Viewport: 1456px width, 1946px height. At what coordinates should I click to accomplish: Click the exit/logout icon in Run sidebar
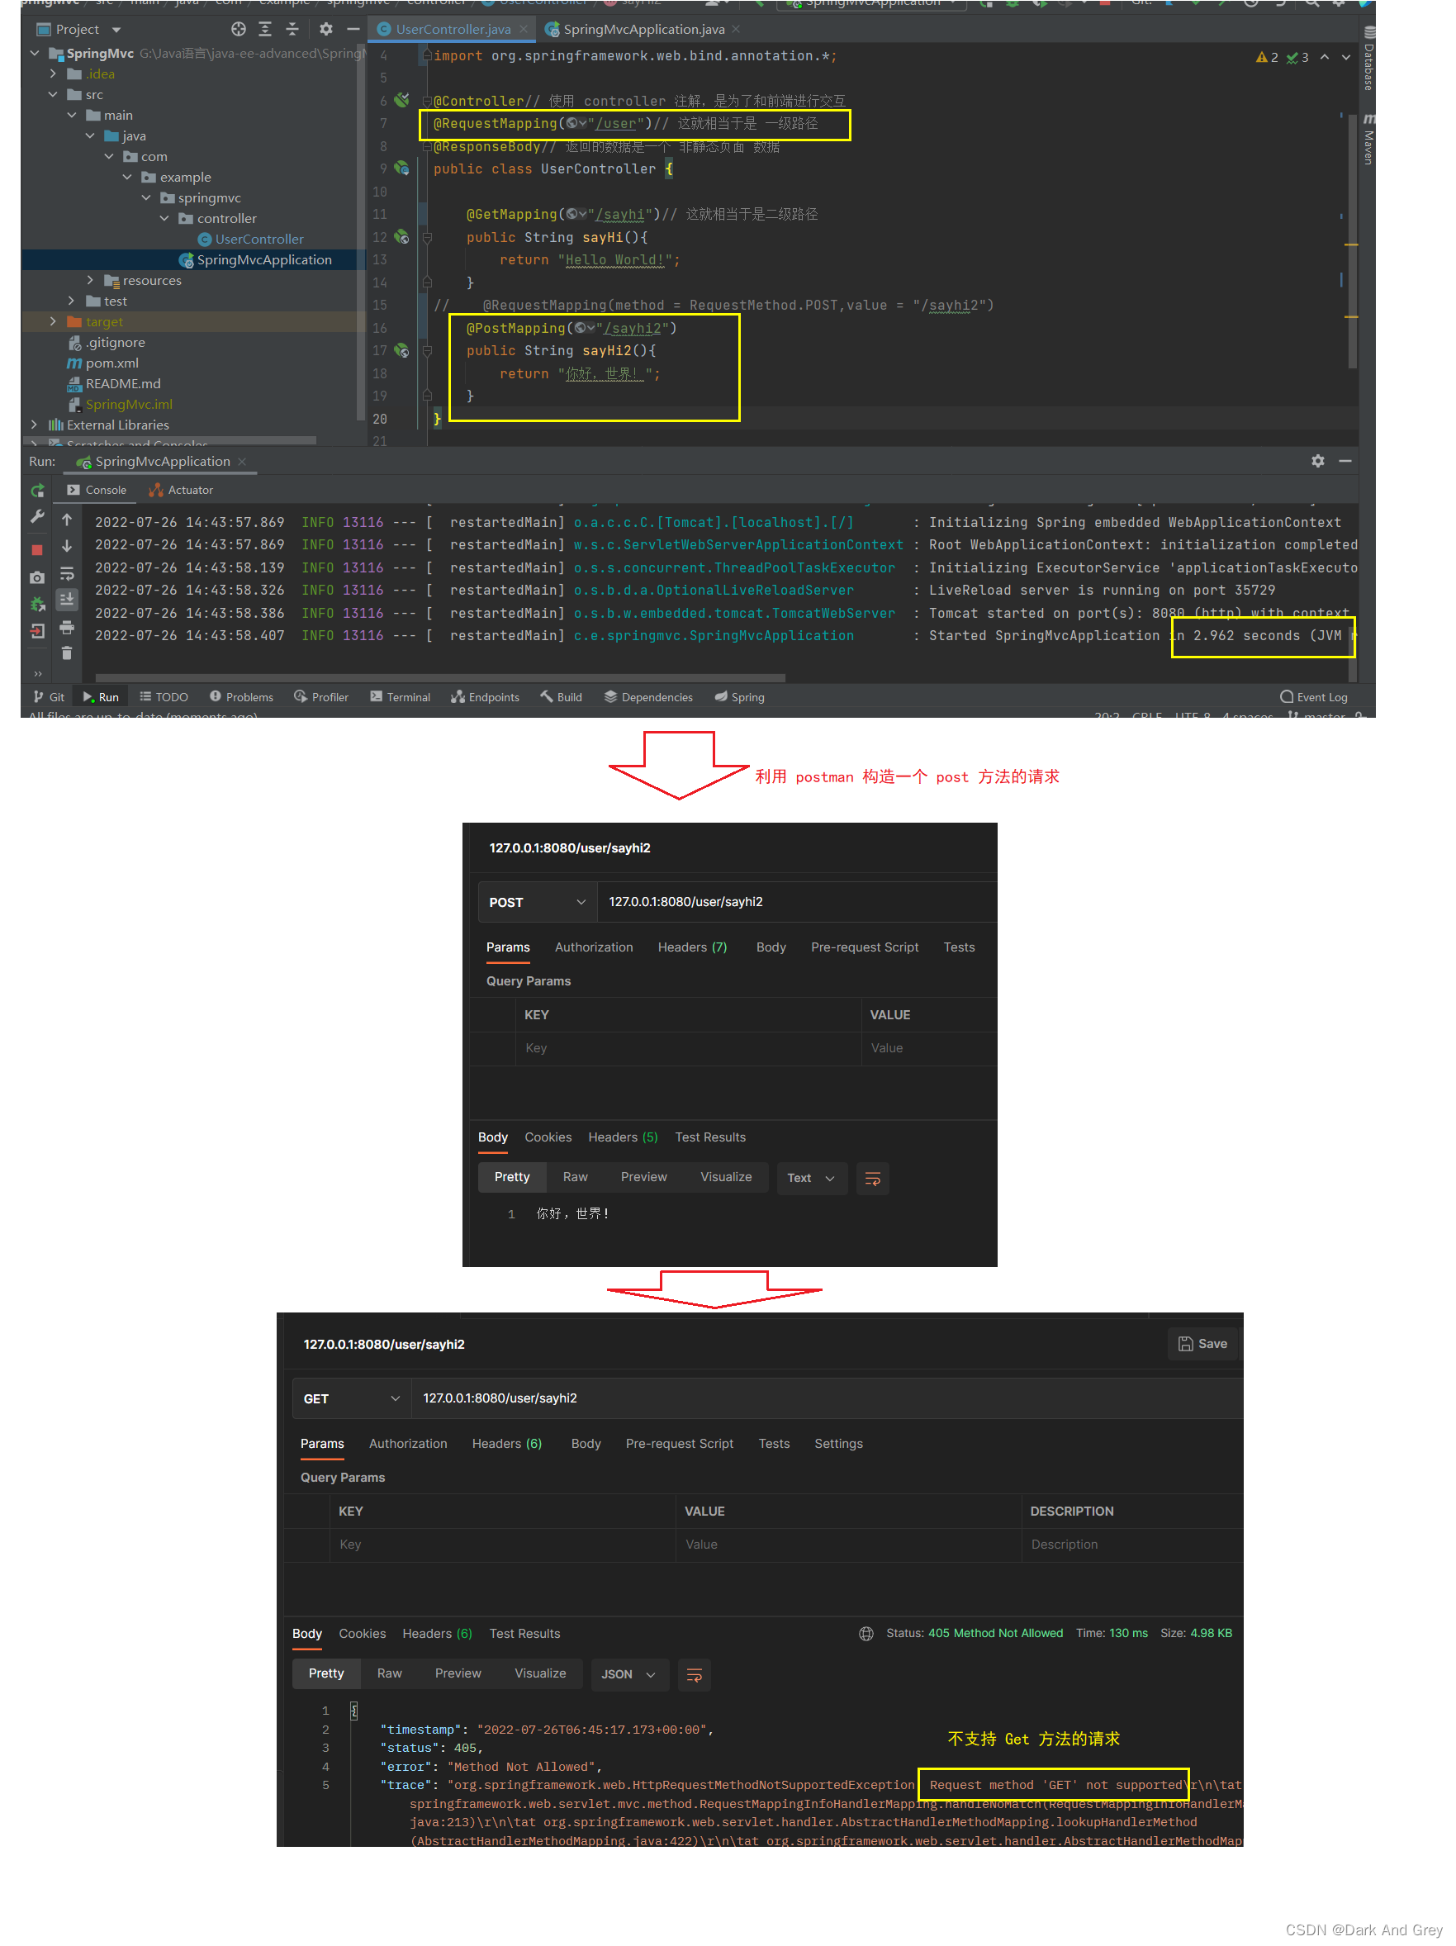pyautogui.click(x=37, y=632)
